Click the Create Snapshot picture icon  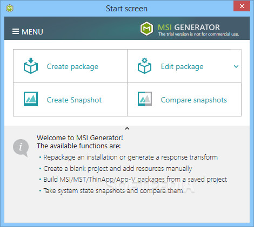pos(31,99)
